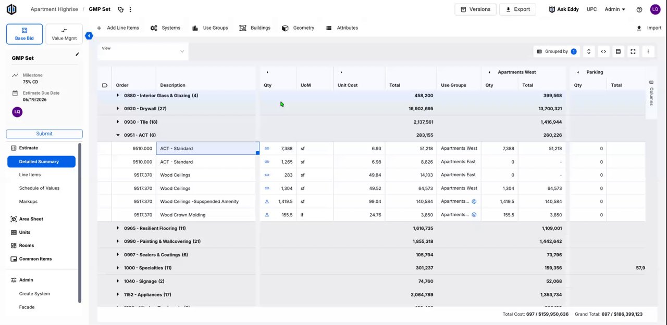Open the Line Items page in sidebar

[x=30, y=175]
